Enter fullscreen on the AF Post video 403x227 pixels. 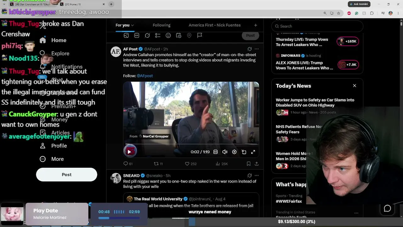point(253,152)
